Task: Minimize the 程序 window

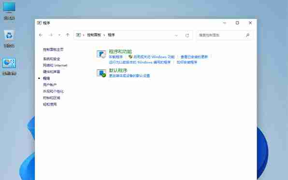Action: 224,23
